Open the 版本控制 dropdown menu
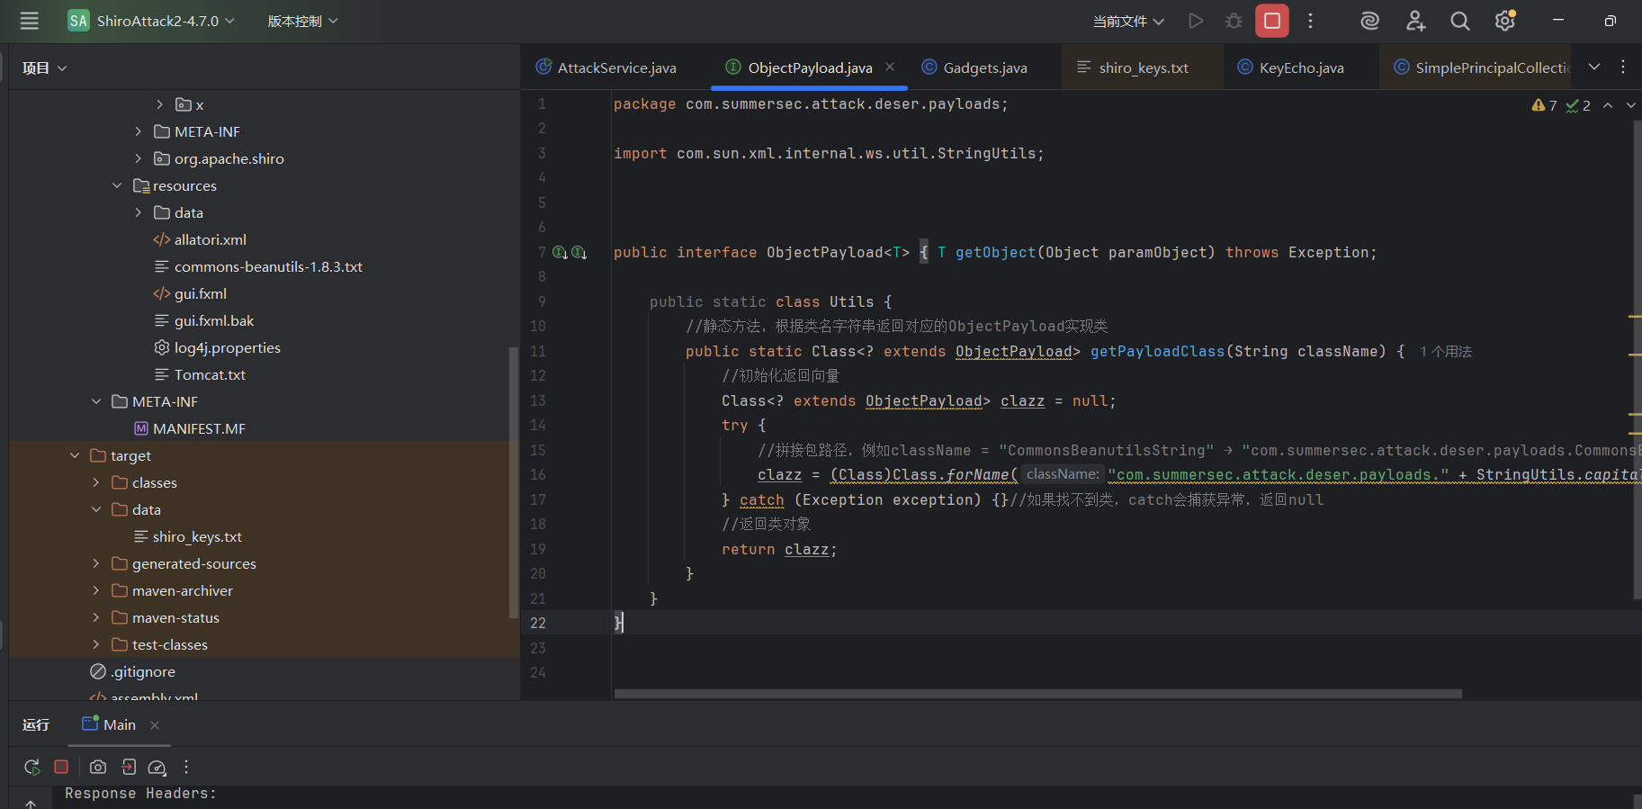 [302, 21]
